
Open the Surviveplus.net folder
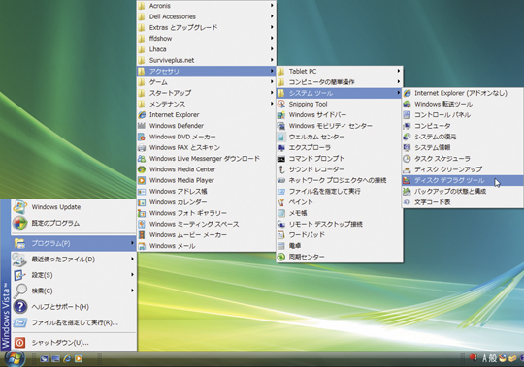[x=206, y=60]
